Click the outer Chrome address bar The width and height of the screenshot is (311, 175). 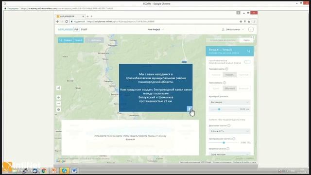(x=155, y=9)
